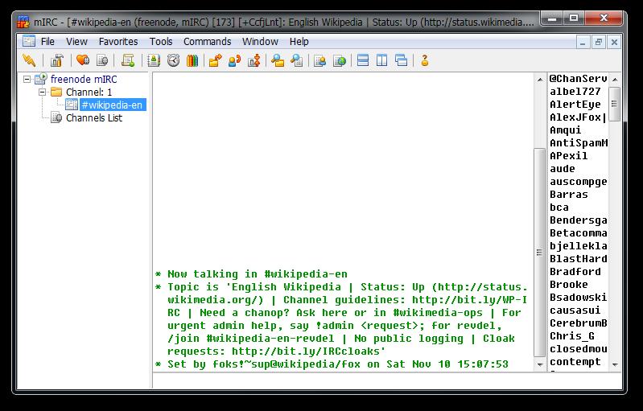
Task: Open Favorites via the heart icon
Action: tap(83, 60)
